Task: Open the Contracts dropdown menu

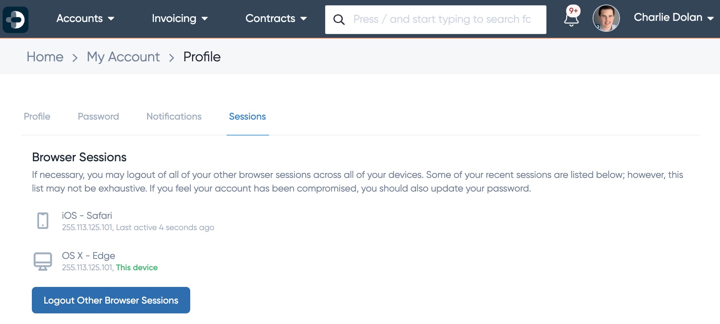Action: click(x=276, y=18)
